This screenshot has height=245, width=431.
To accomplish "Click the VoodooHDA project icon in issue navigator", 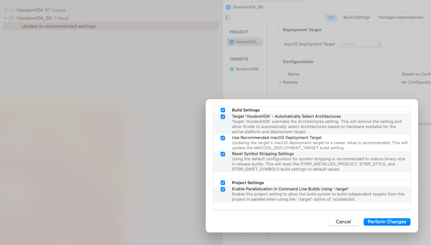I will 12,10.
